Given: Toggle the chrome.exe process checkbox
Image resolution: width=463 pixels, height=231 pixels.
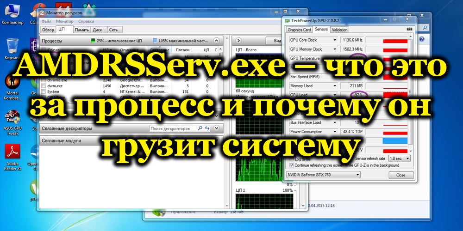Looking at the screenshot, I should coord(44,79).
